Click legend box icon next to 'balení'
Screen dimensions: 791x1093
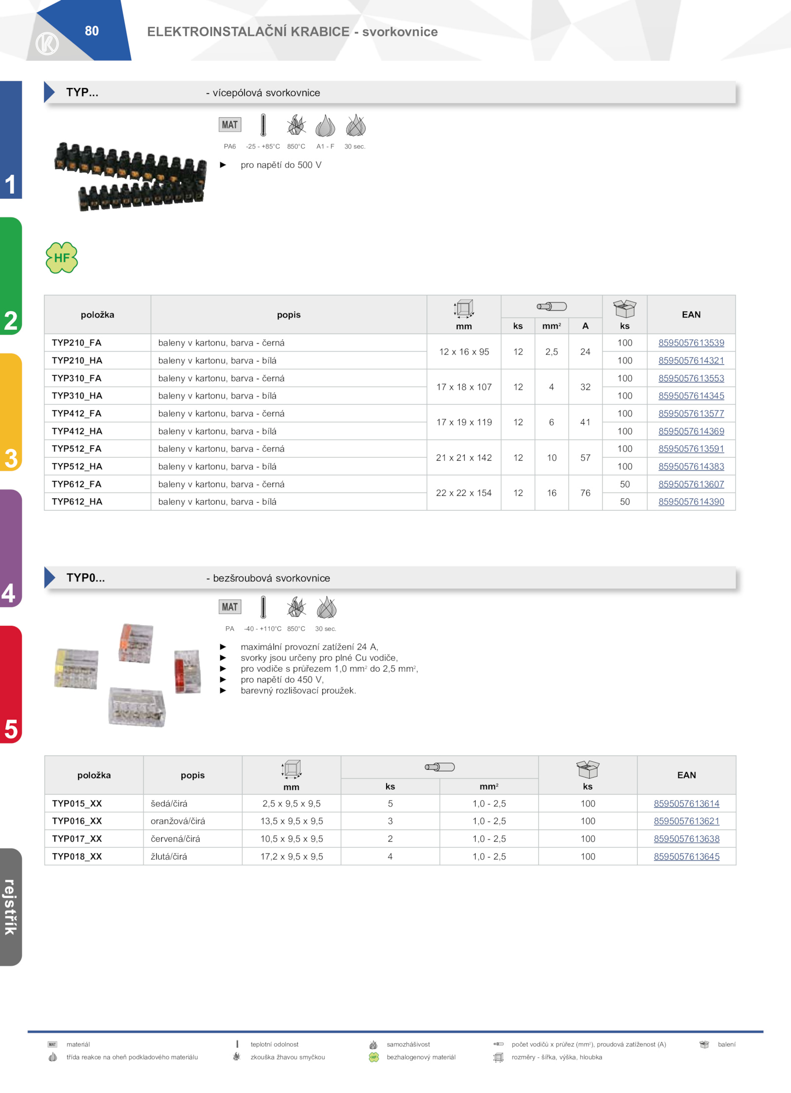(x=704, y=1045)
